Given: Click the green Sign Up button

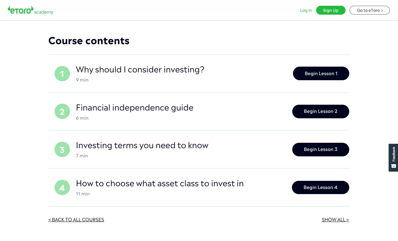Looking at the screenshot, I should click(330, 10).
